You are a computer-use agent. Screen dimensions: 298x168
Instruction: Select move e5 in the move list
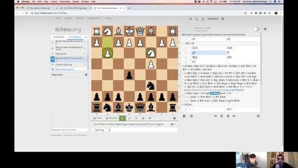243,39
